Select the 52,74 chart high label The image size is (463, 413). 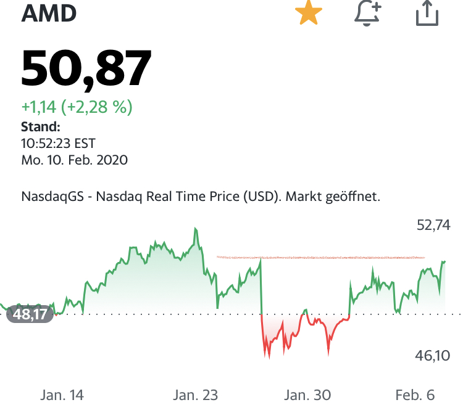coord(433,225)
